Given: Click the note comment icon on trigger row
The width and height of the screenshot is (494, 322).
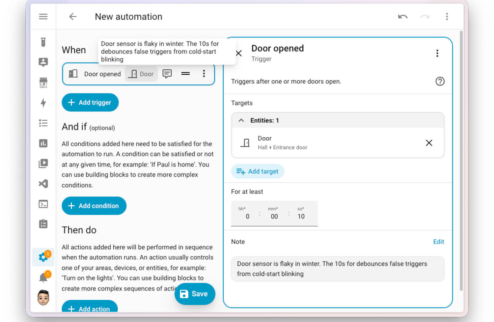Looking at the screenshot, I should click(x=167, y=74).
